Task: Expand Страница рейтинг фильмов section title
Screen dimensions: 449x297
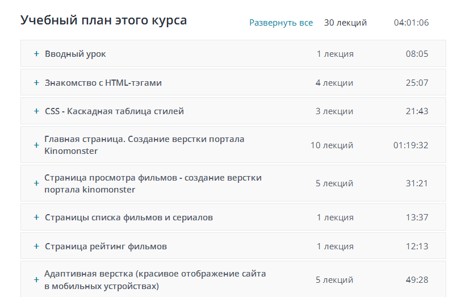Action: tap(106, 246)
